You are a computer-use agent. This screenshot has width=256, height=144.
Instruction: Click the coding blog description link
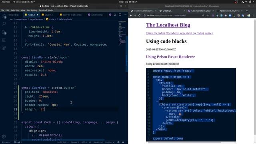point(180,33)
